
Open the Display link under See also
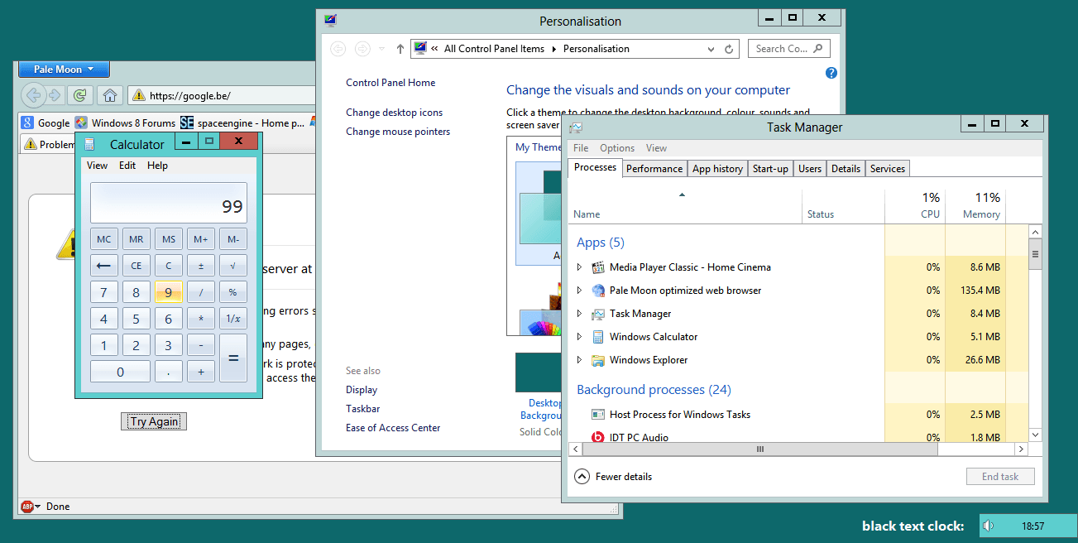tap(362, 390)
